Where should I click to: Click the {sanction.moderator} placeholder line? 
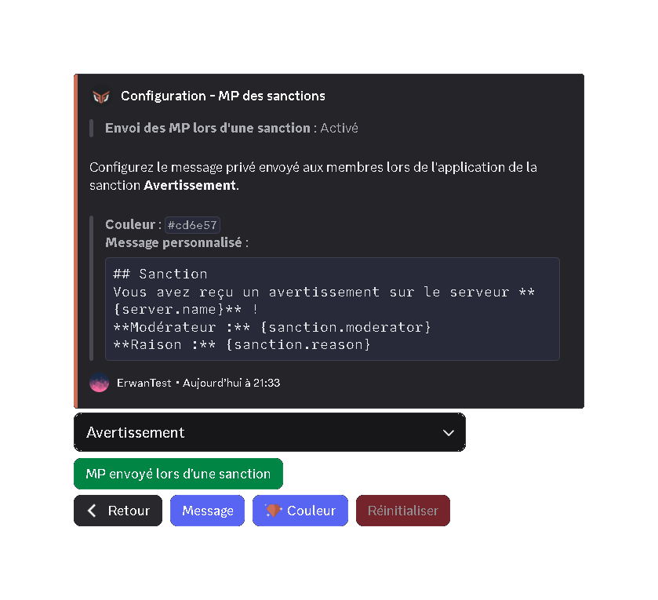(x=272, y=327)
